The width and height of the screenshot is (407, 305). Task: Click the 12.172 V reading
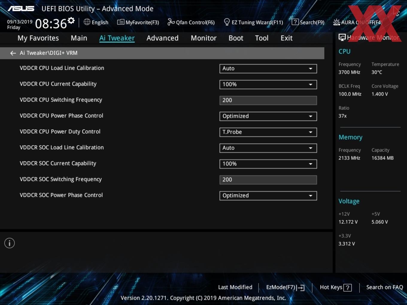pyautogui.click(x=348, y=222)
